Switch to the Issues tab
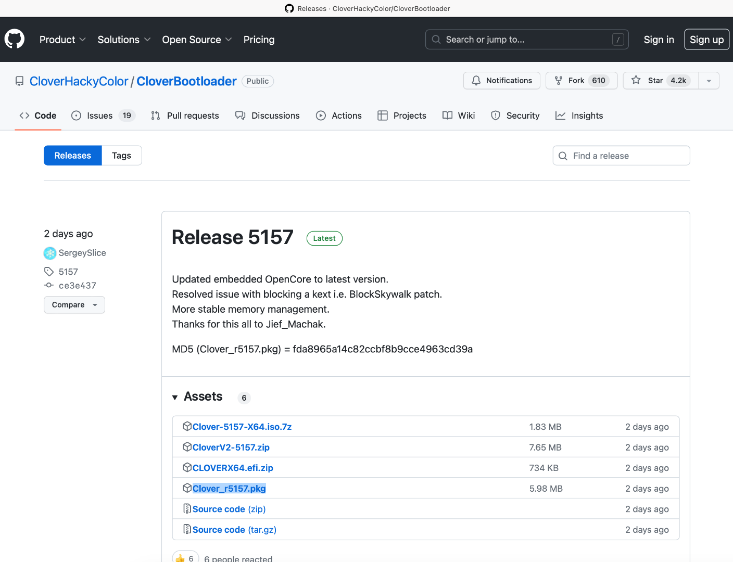733x562 pixels. (x=104, y=116)
